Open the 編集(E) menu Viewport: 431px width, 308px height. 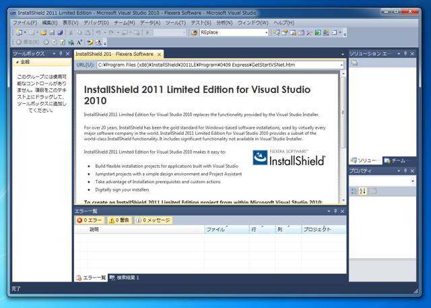coord(50,23)
